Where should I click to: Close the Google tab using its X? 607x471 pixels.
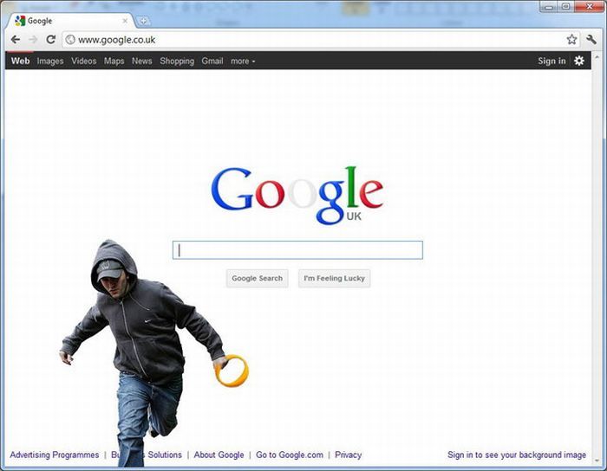(125, 21)
